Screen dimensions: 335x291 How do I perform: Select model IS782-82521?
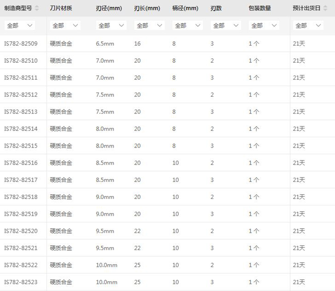(x=21, y=248)
